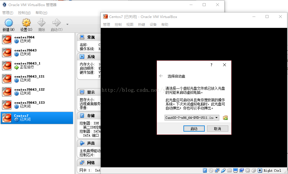This screenshot has height=174, width=288.
Task: Click the keyboard capture host-key icon
Action: (260, 171)
